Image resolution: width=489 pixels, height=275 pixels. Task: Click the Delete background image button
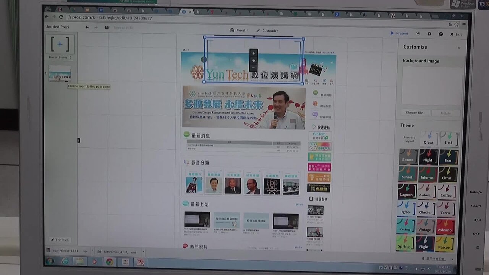pos(446,113)
